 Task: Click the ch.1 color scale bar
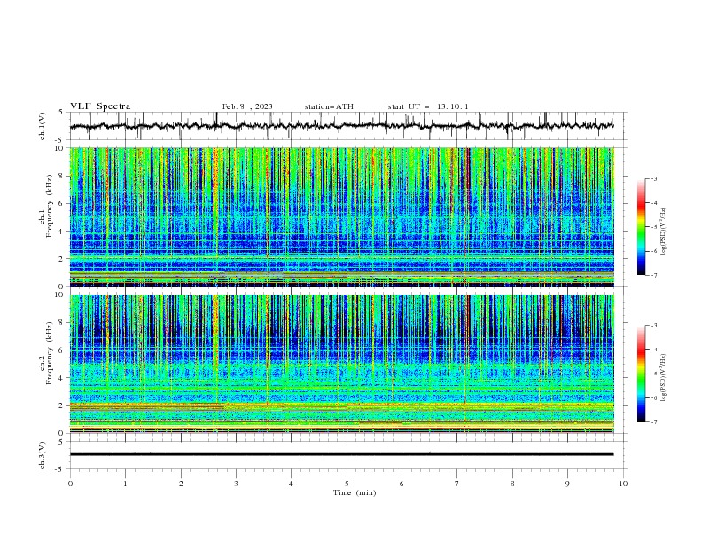[641, 227]
